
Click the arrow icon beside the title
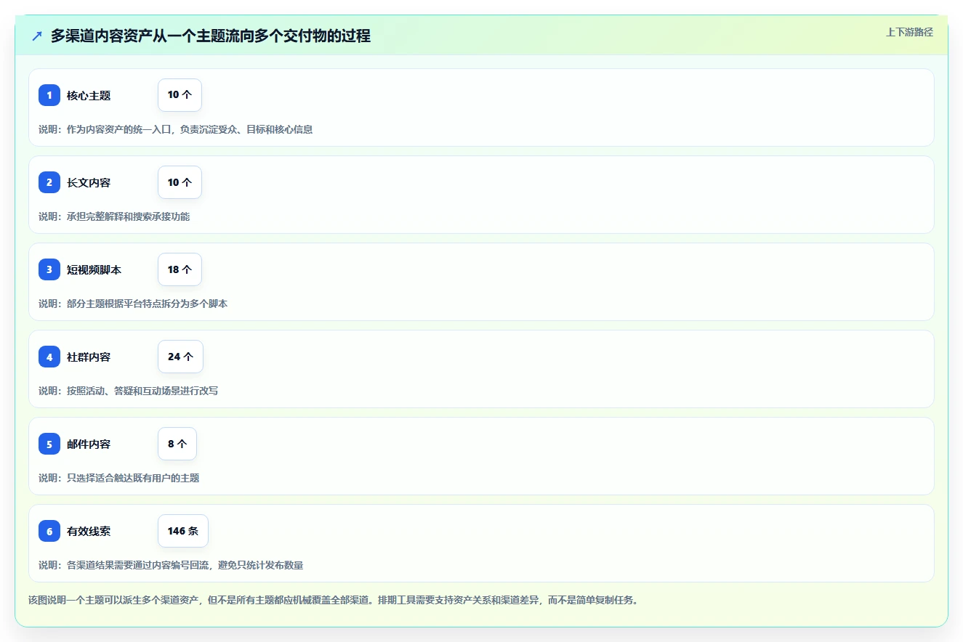[37, 36]
